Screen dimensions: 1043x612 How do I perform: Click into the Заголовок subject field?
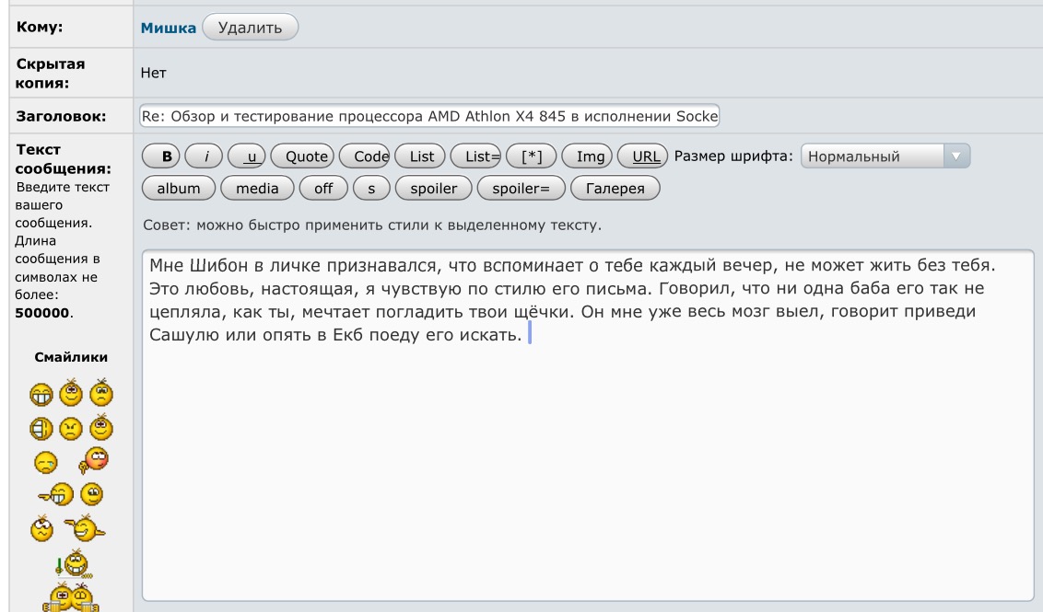[x=428, y=117]
